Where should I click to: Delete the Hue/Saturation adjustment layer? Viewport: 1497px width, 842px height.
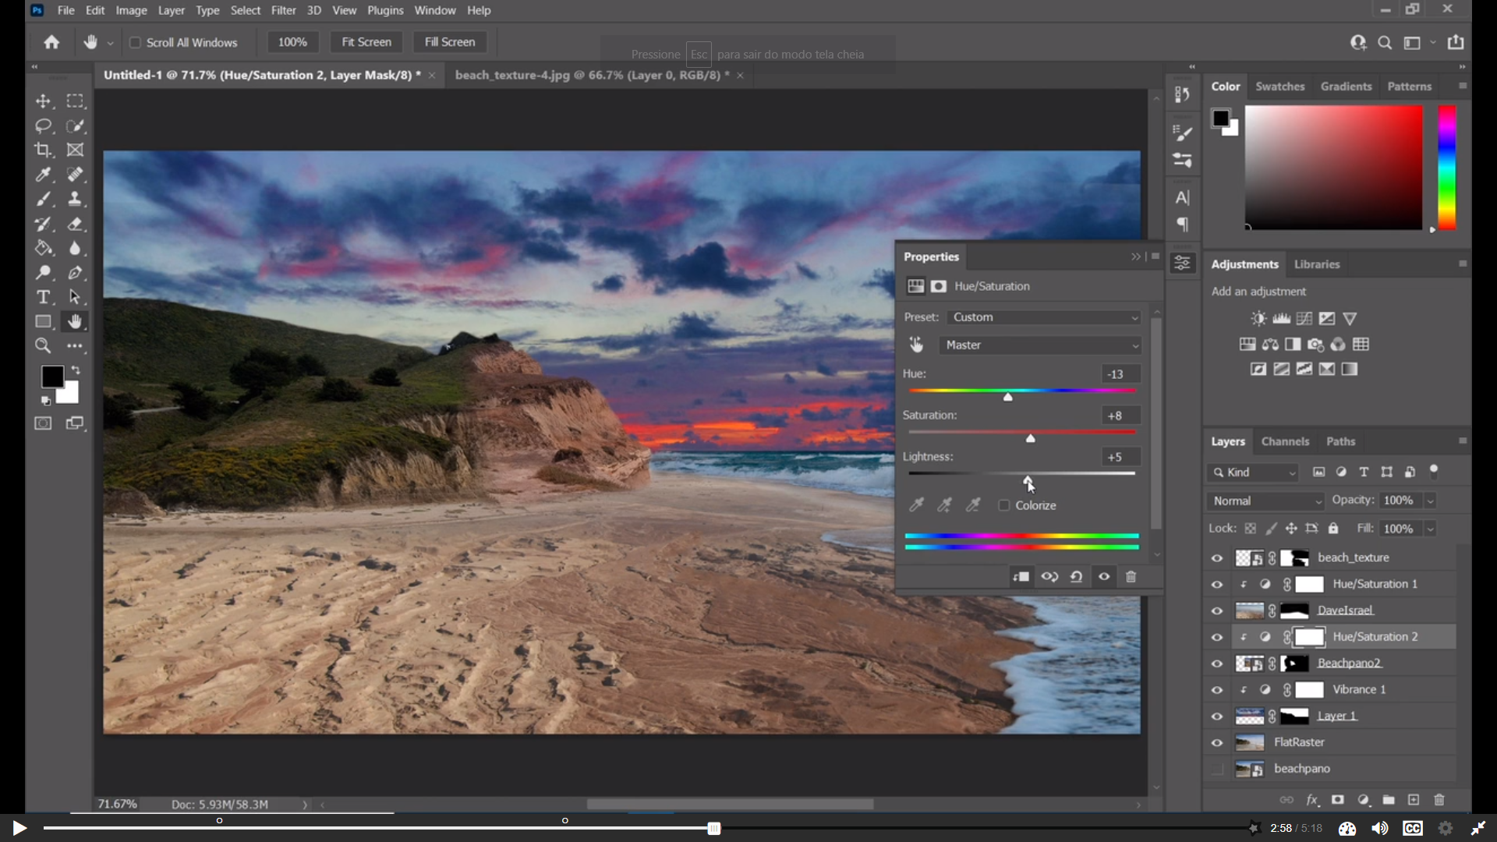coord(1131,577)
